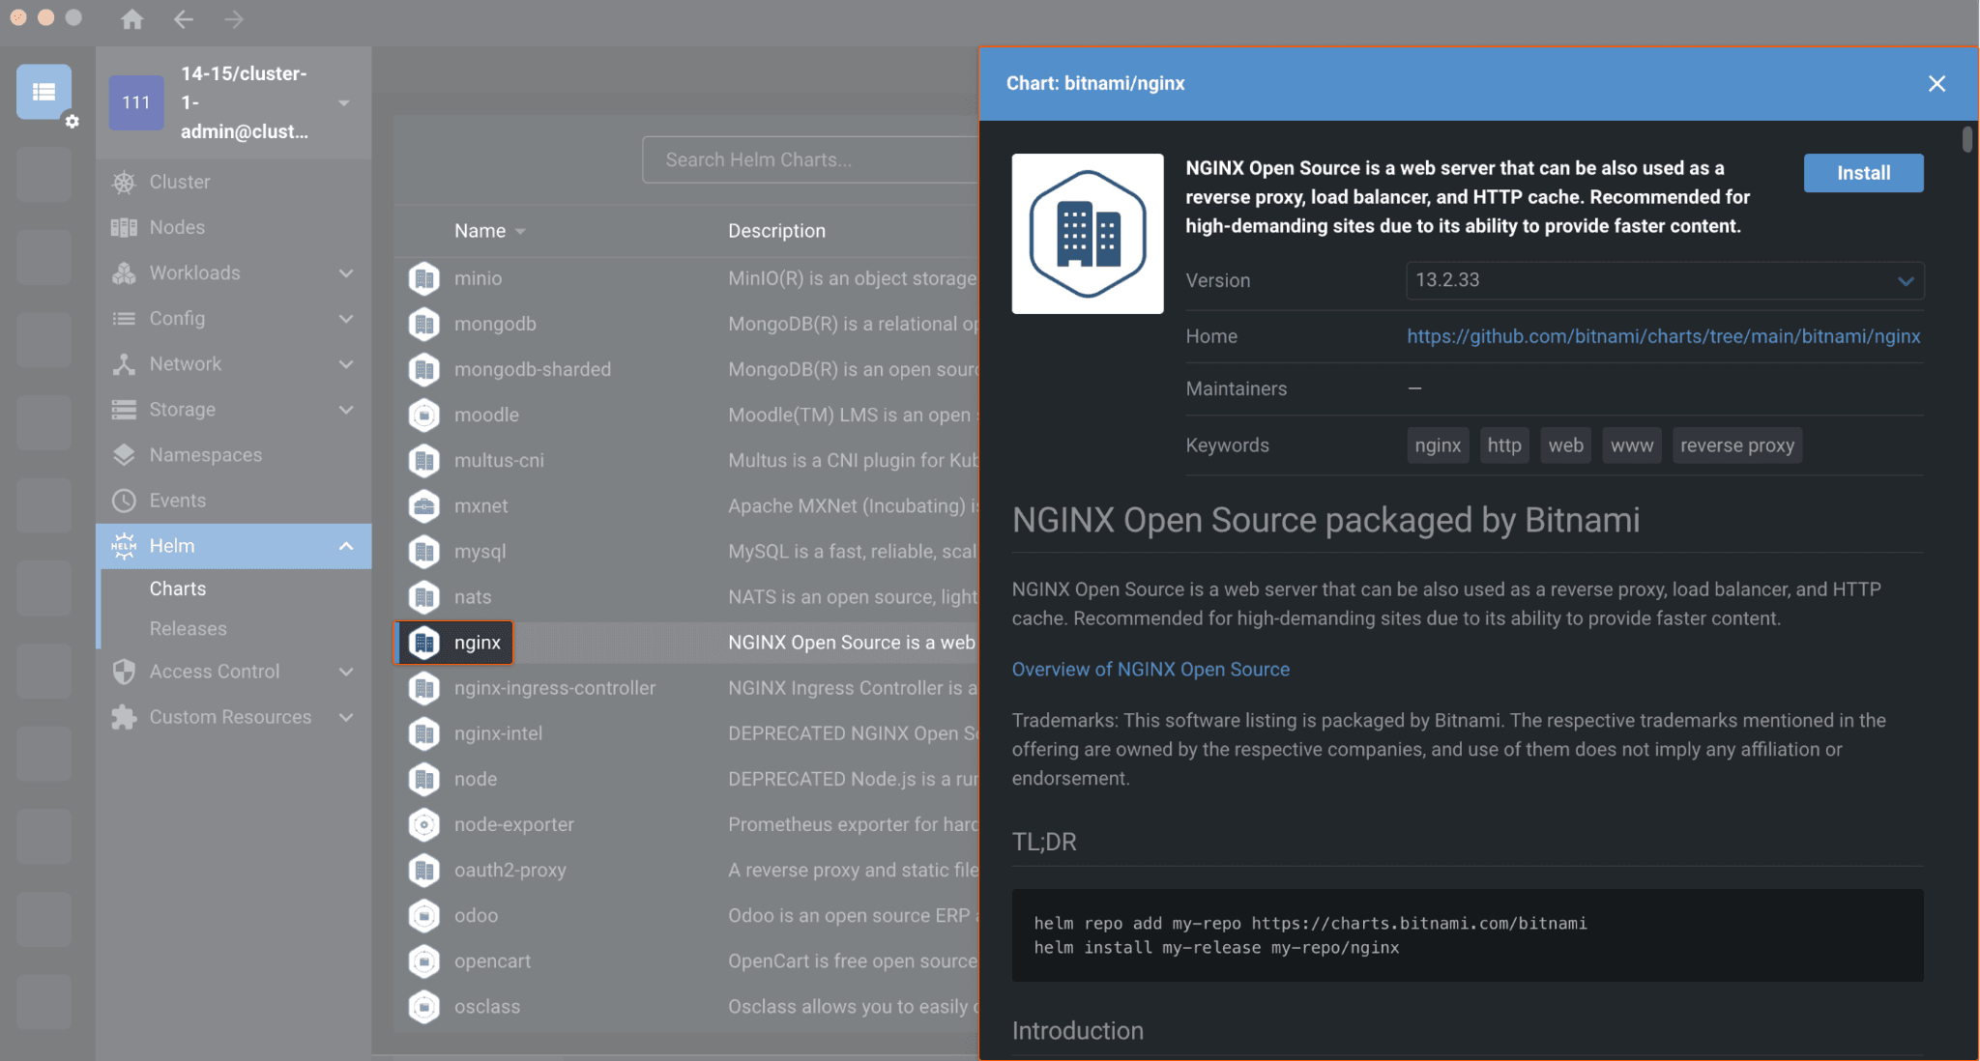This screenshot has height=1061, width=1980.
Task: Click the odoo chart icon
Action: point(423,915)
